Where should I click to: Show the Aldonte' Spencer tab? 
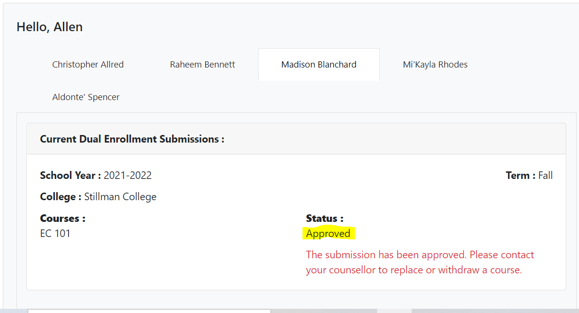click(86, 97)
